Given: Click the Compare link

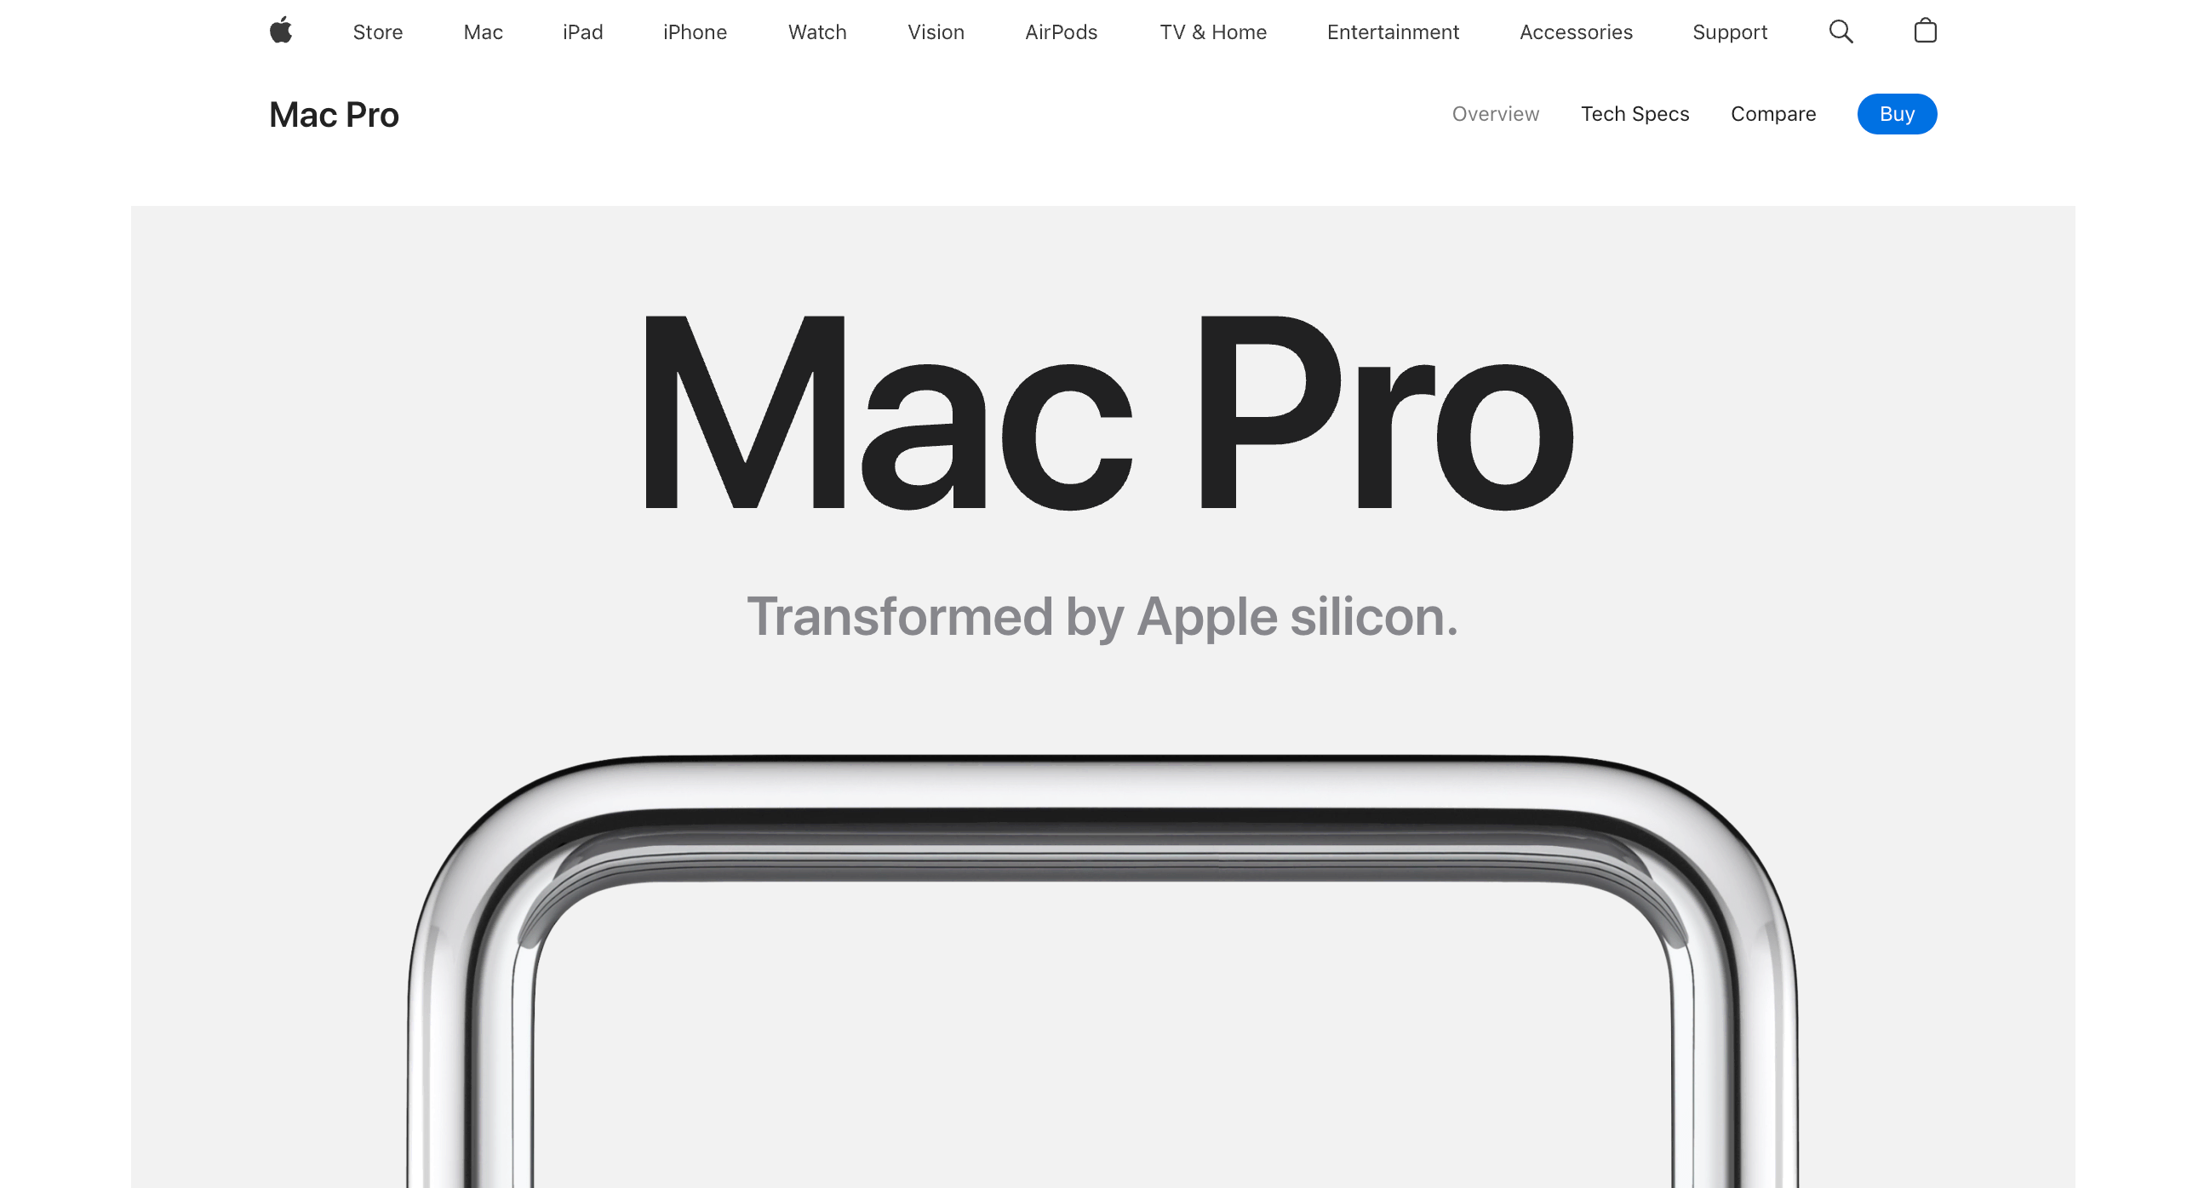Looking at the screenshot, I should pyautogui.click(x=1772, y=114).
